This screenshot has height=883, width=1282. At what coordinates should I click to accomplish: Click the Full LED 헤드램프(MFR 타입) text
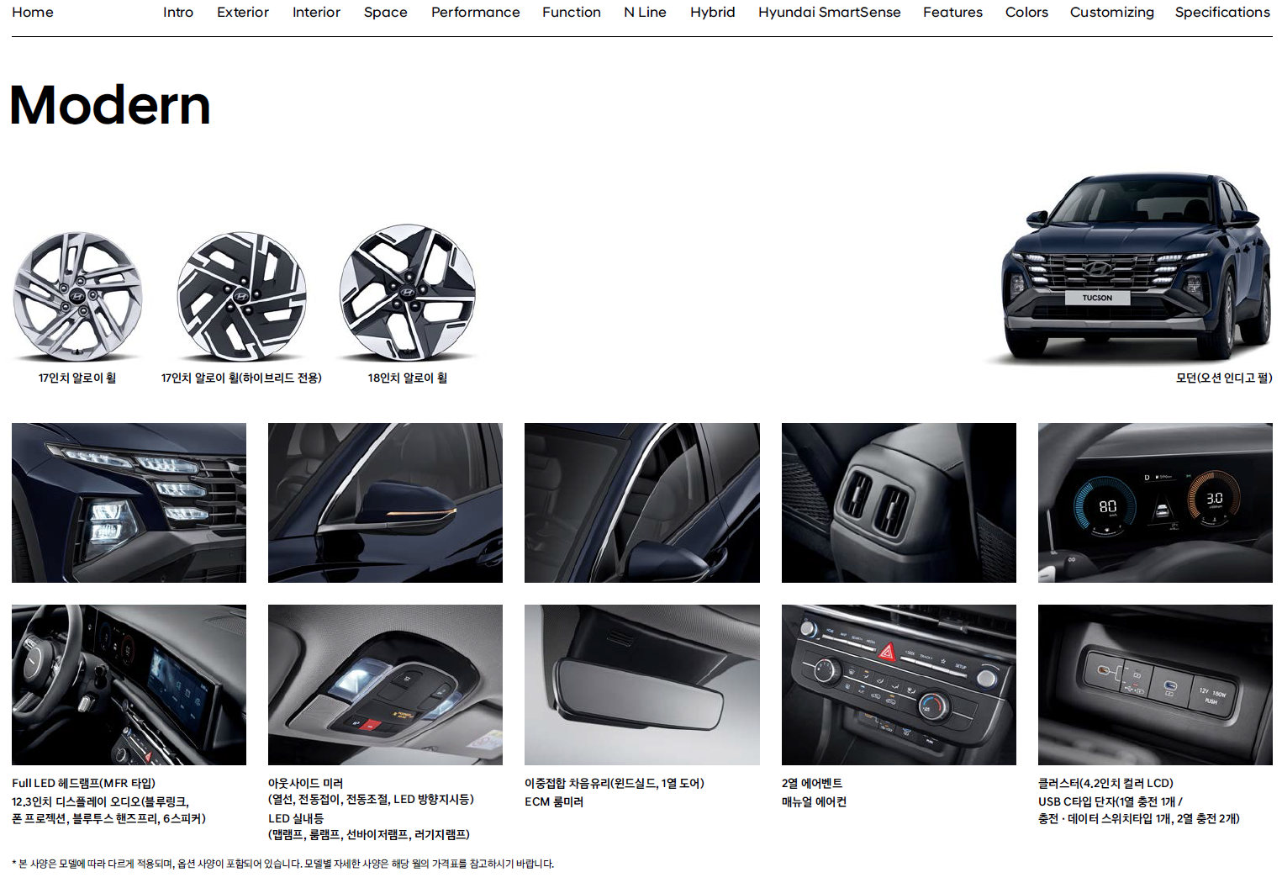[x=83, y=784]
